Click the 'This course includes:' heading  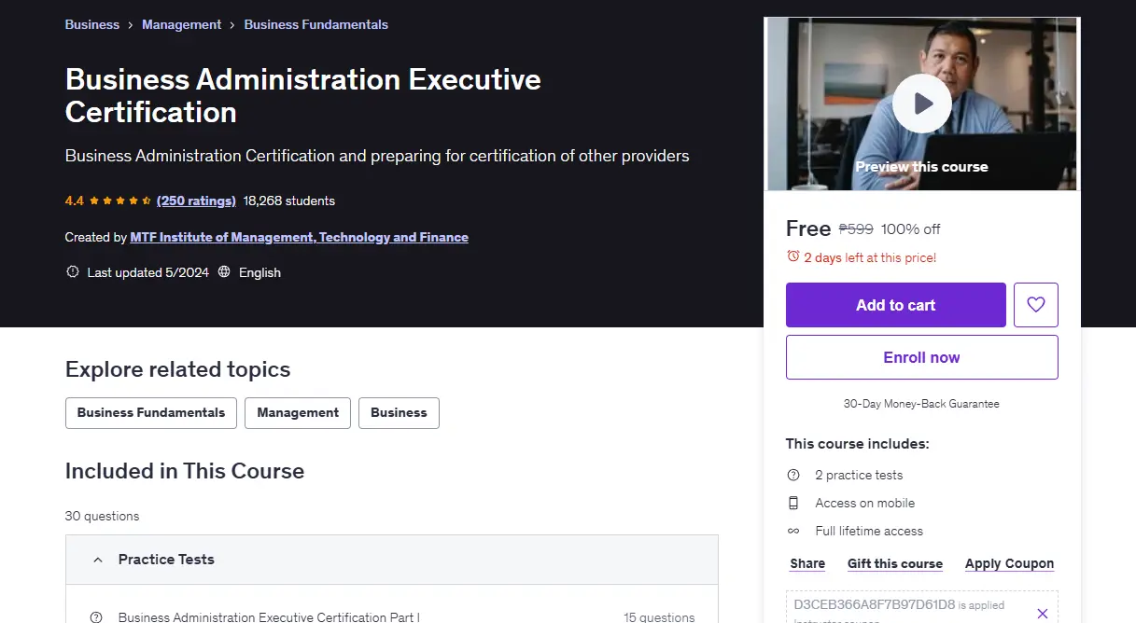858,444
